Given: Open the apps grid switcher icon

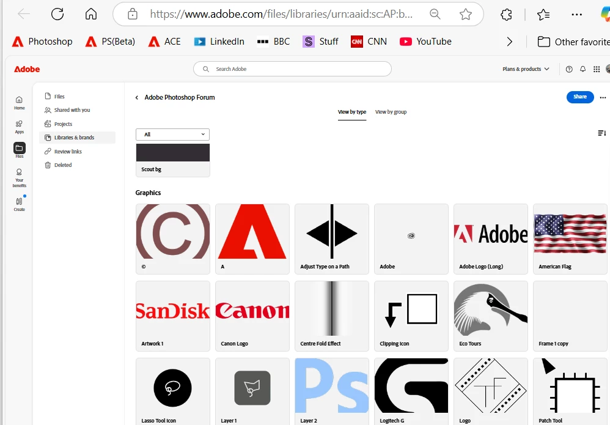Looking at the screenshot, I should coord(597,69).
